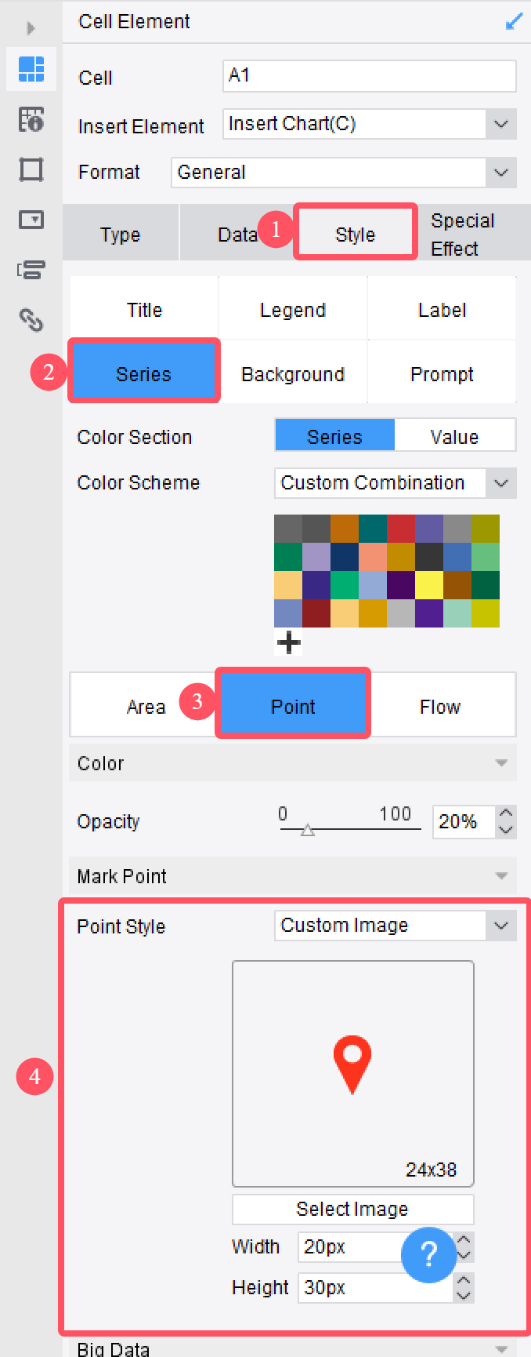The width and height of the screenshot is (531, 1357).
Task: Switch the series type to Flow
Action: click(x=441, y=707)
